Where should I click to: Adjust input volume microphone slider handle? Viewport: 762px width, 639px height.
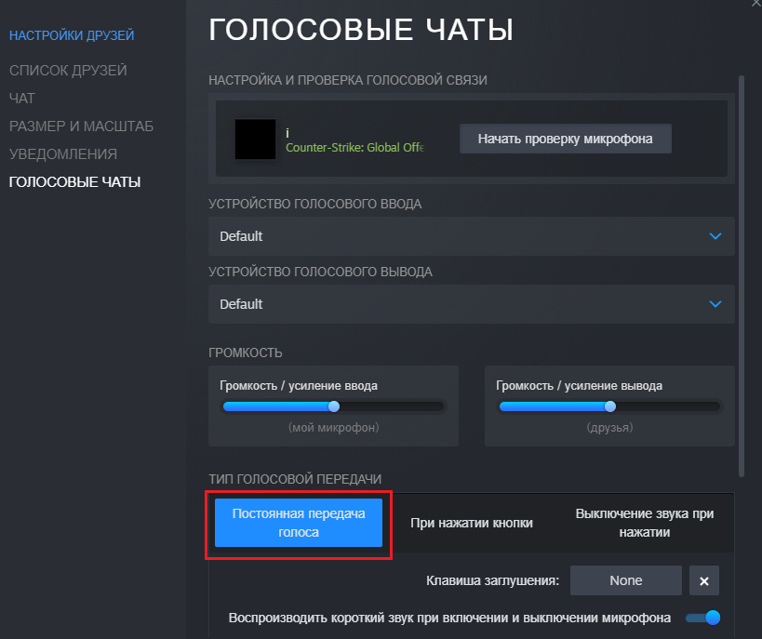tap(334, 406)
